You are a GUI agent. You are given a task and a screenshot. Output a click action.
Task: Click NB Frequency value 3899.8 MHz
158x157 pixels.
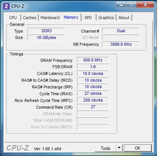(x=121, y=44)
